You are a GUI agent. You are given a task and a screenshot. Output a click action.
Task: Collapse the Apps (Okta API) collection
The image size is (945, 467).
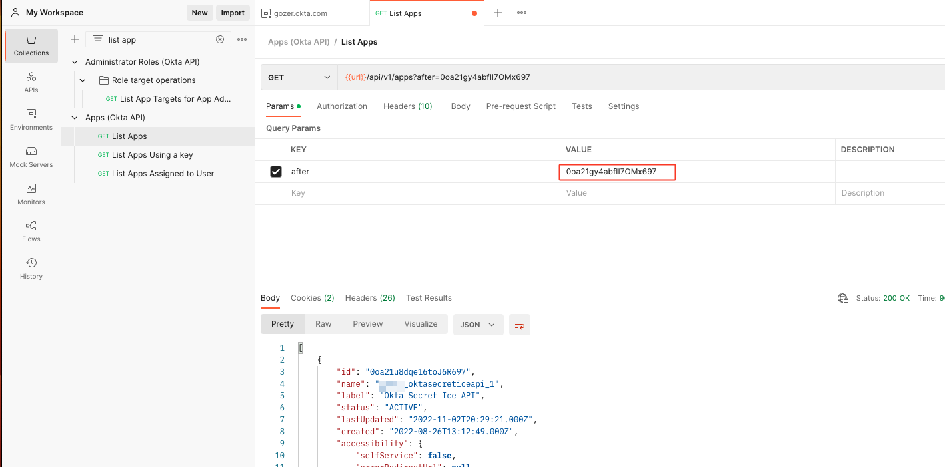click(x=75, y=118)
